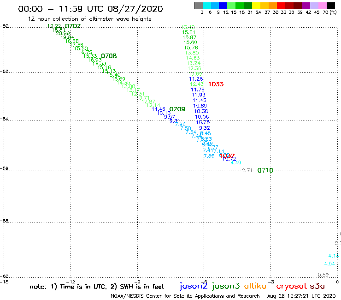This screenshot has height=300, width=341.
Task: Select the gray 2.71 wave height value
Action: click(247, 170)
